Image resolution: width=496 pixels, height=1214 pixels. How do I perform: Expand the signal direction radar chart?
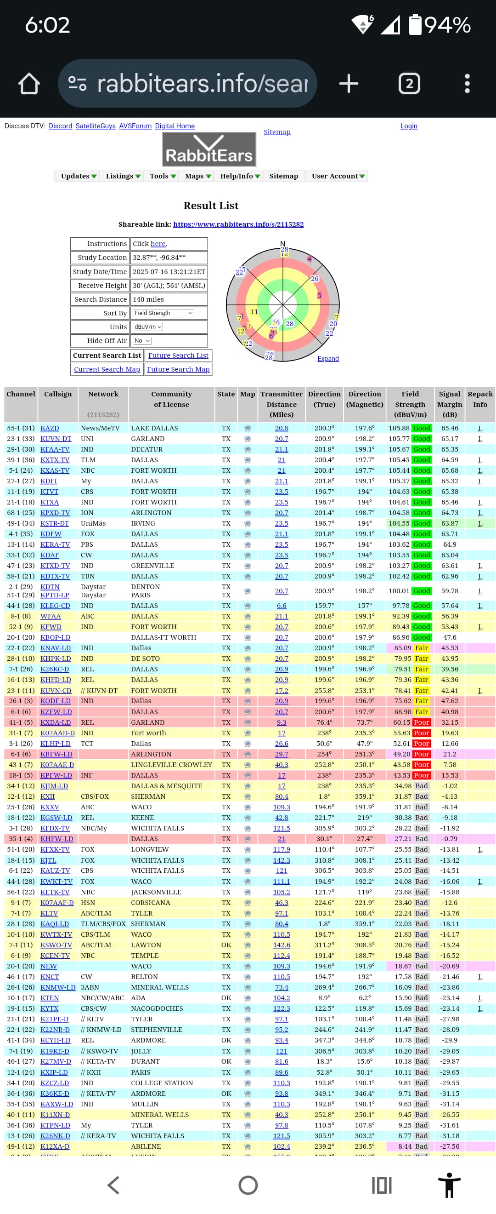click(327, 359)
